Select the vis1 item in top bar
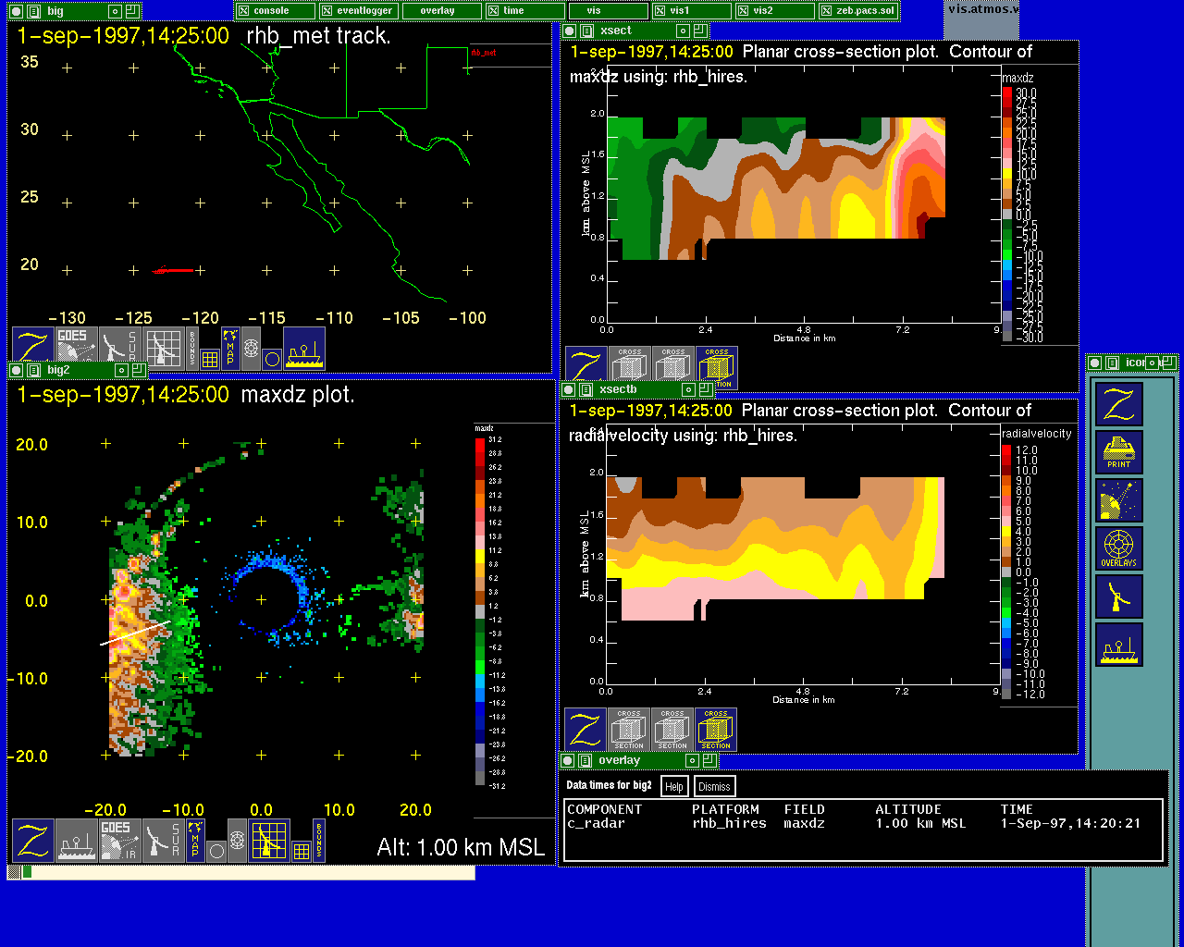Viewport: 1184px width, 947px height. click(x=680, y=11)
